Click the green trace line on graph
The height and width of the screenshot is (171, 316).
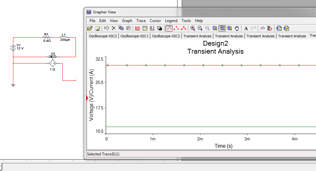(x=211, y=127)
